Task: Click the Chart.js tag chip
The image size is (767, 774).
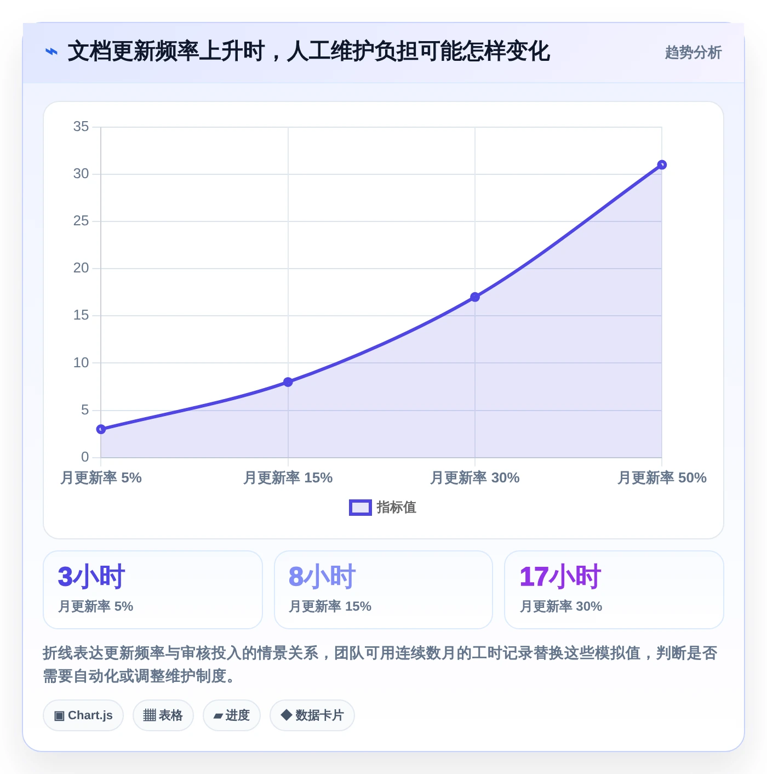Action: pos(83,715)
